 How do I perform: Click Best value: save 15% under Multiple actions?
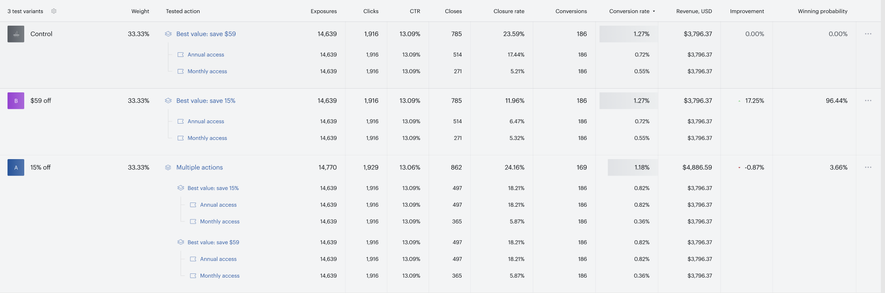(213, 188)
